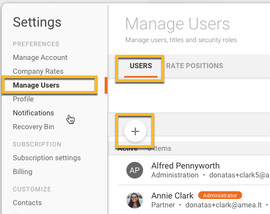Viewport: 270px width, 214px height.
Task: Click Annie Clark's profile photo
Action: point(135,200)
